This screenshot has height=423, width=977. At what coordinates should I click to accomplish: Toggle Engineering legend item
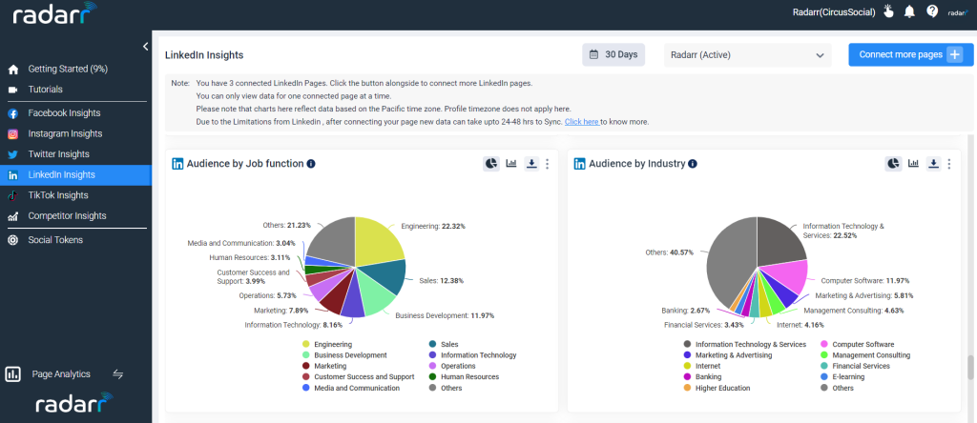(327, 344)
